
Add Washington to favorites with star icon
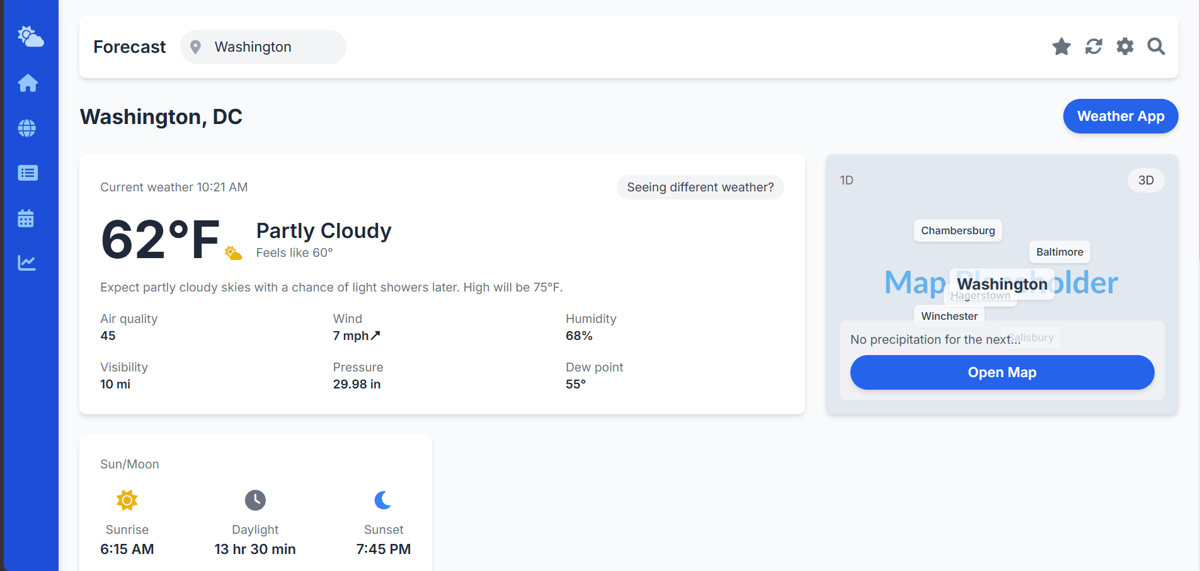[1061, 47]
